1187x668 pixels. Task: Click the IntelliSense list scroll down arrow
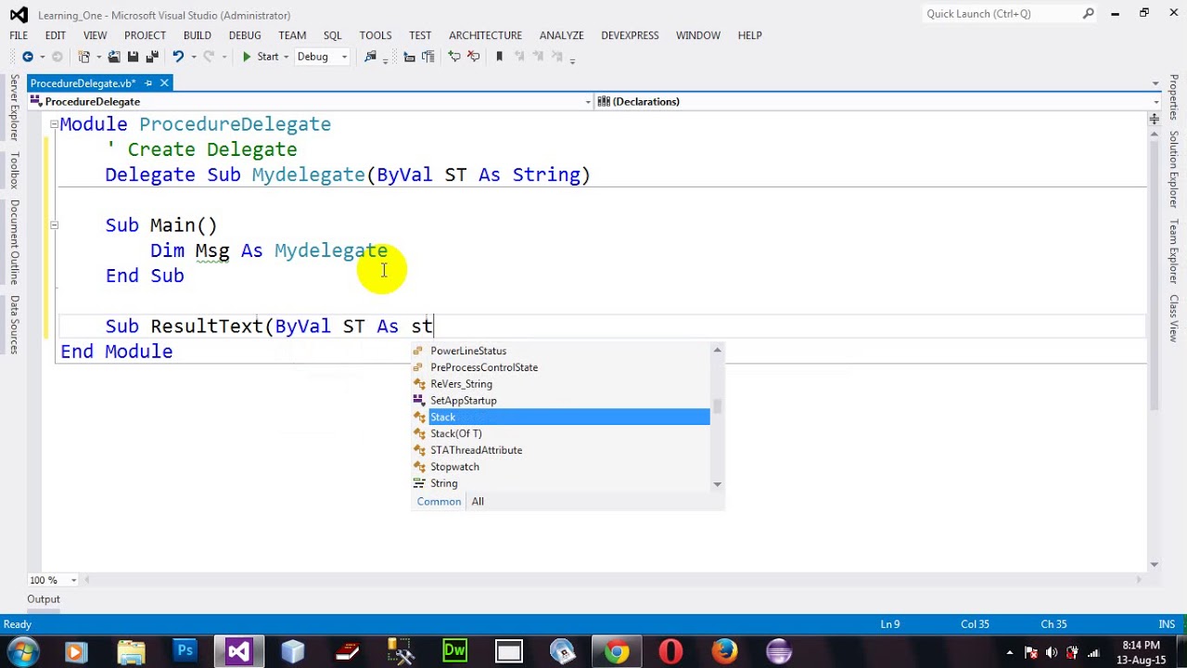pyautogui.click(x=717, y=484)
